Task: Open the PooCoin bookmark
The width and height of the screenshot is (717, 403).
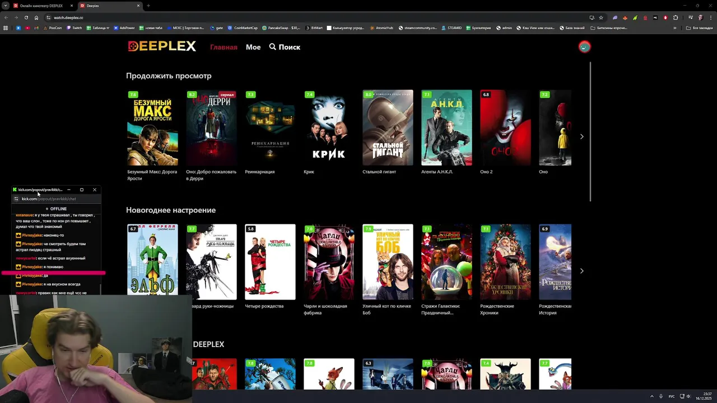Action: click(52, 28)
